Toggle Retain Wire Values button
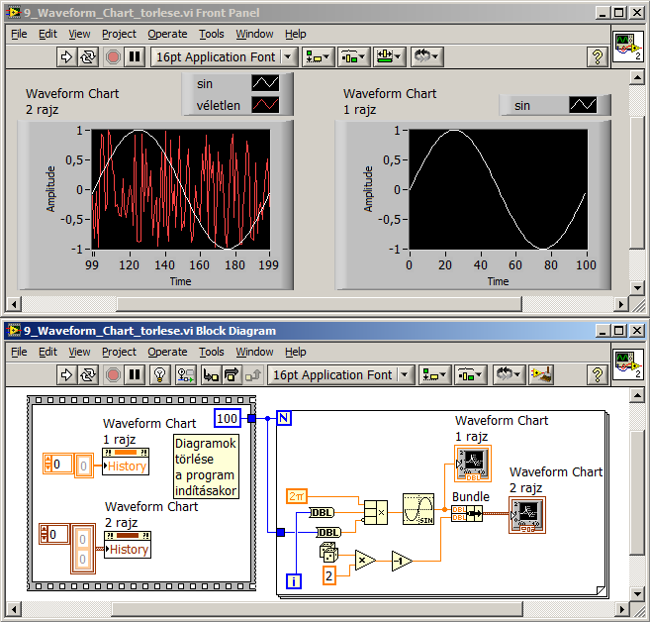 185,374
